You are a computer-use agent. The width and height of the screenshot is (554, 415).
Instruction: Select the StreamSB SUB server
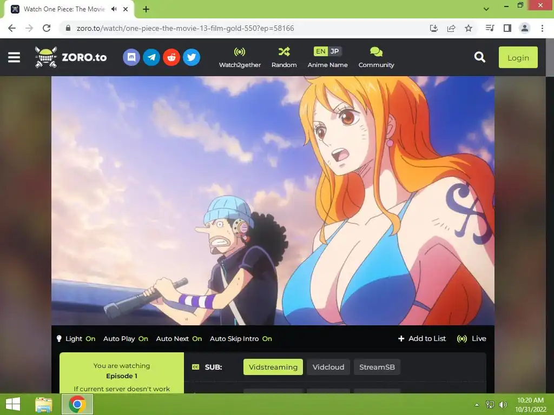[x=377, y=367]
